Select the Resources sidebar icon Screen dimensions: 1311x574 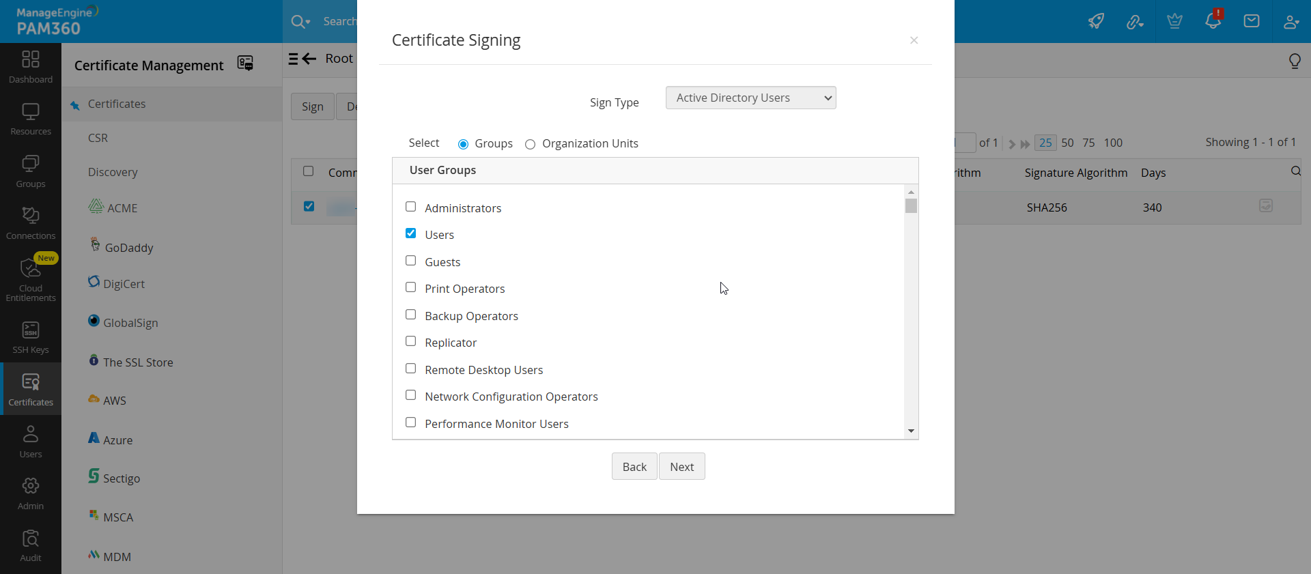(x=30, y=117)
